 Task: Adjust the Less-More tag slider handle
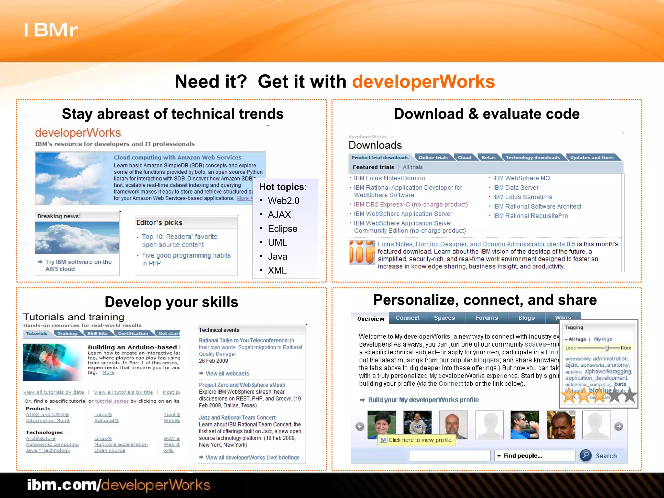pyautogui.click(x=607, y=348)
